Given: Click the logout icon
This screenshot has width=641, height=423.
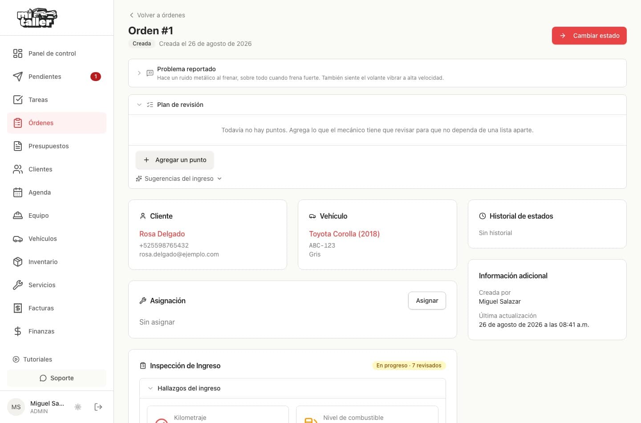Looking at the screenshot, I should coord(98,407).
